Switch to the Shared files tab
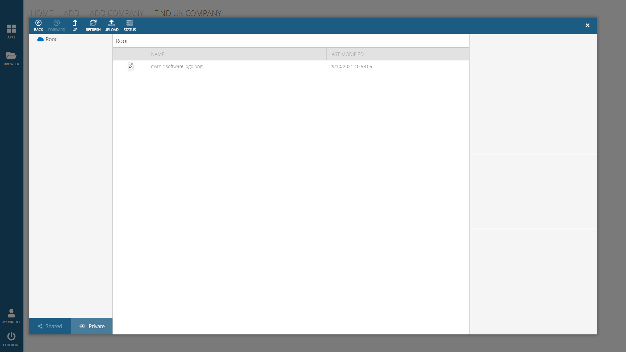626x352 pixels. click(x=50, y=326)
